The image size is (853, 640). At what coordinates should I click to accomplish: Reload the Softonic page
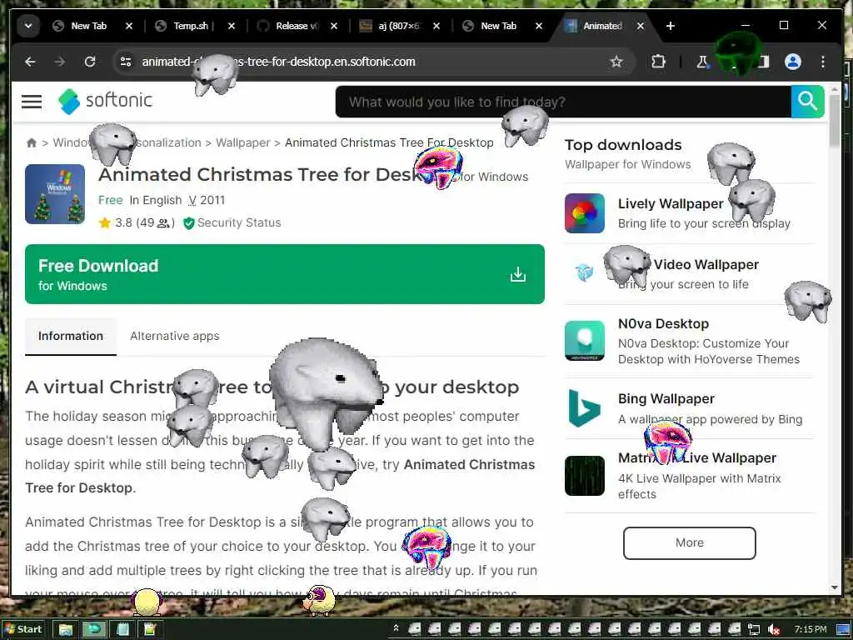pos(90,62)
